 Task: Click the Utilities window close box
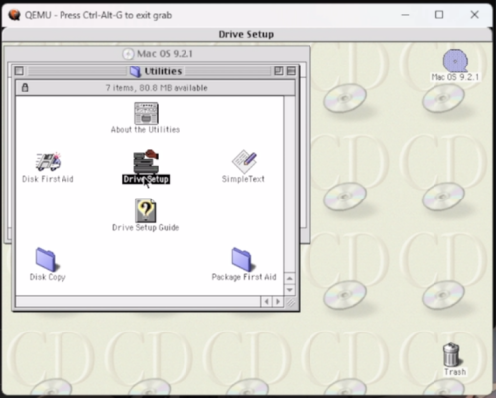click(x=19, y=71)
